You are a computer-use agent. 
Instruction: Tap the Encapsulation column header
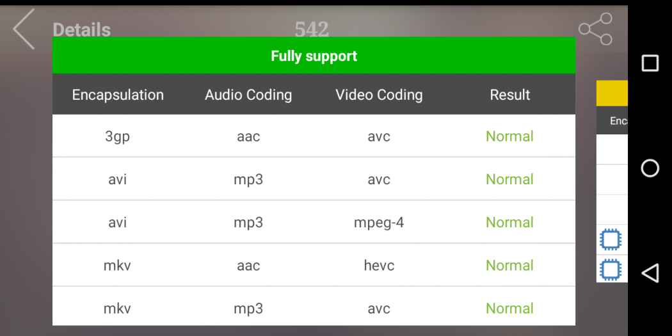coord(118,95)
